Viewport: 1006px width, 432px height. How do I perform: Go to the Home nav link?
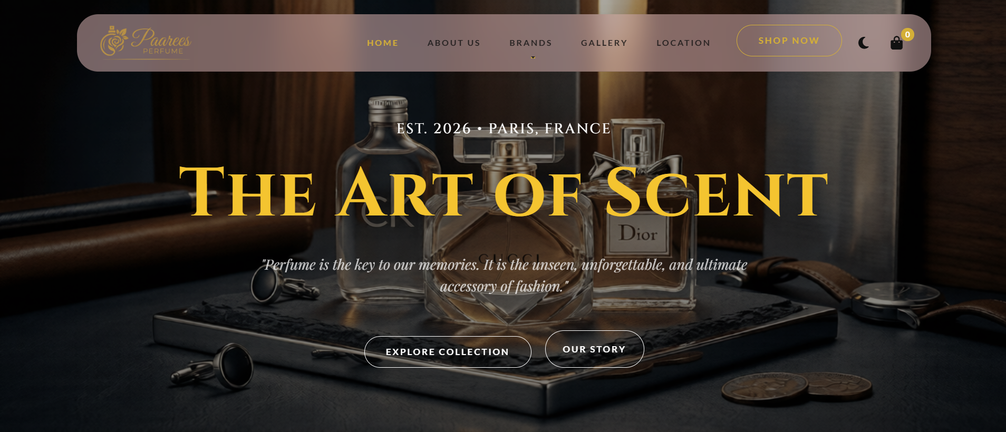click(383, 43)
